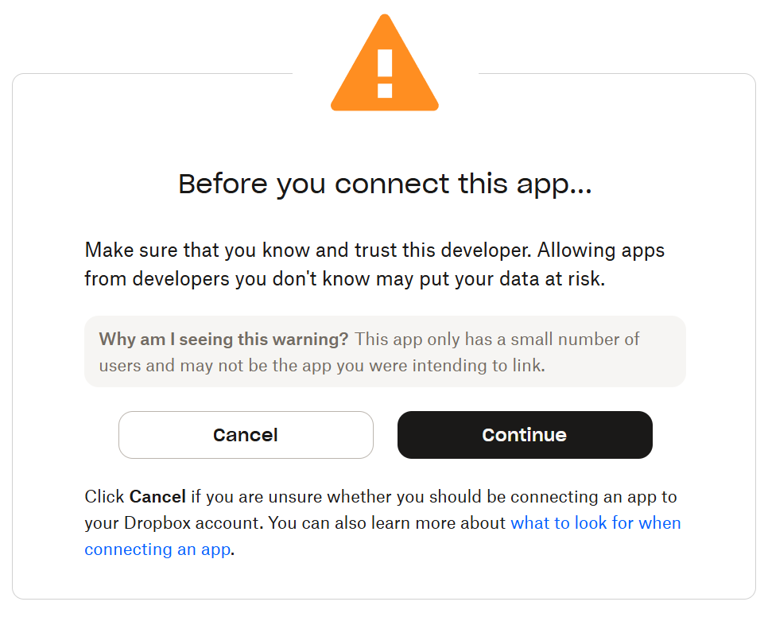Click Cancel to abort connecting the app
Viewport: 768px width, 621px height.
click(246, 435)
